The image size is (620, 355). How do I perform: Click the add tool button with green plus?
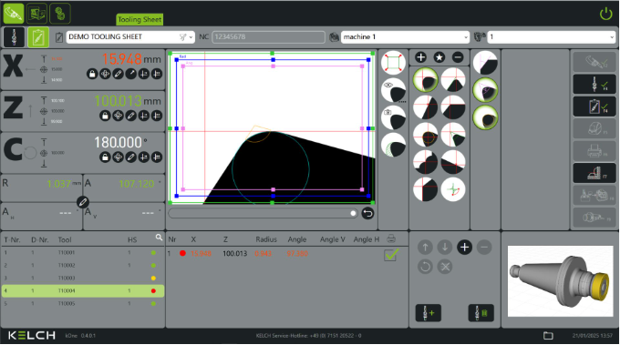(429, 313)
